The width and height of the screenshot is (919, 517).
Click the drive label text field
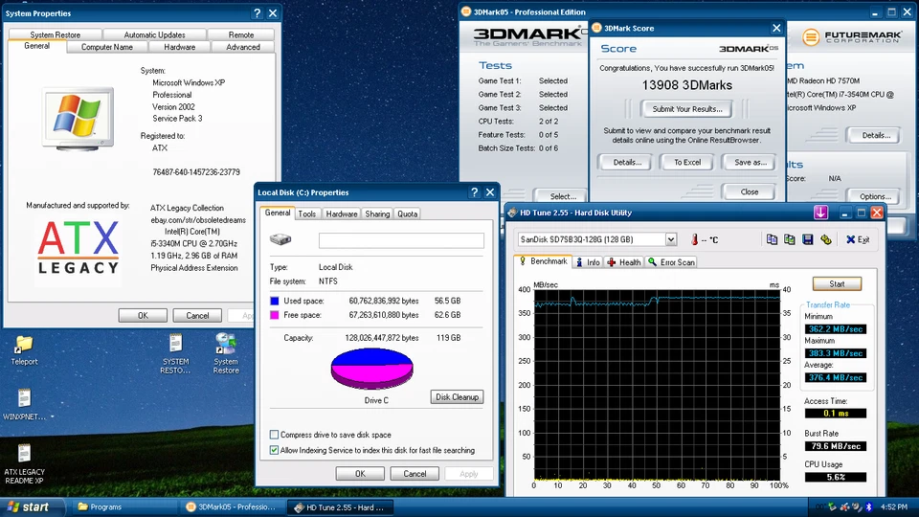click(401, 239)
